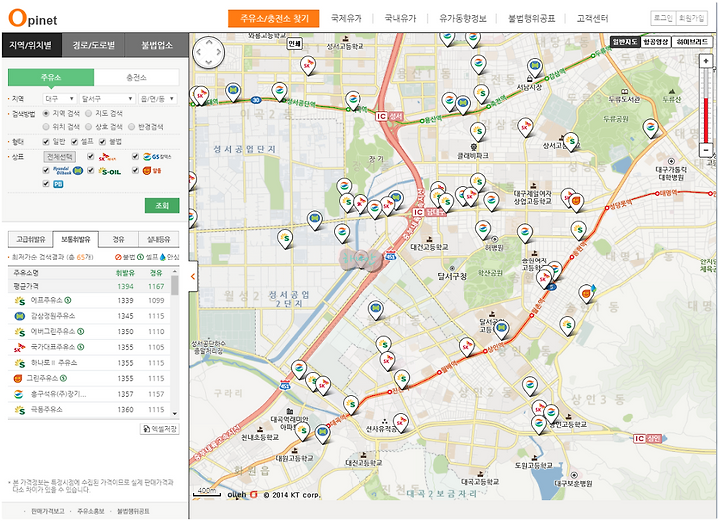Viewport: 719px width, 521px height.
Task: Uncheck the 일반 type checkbox
Action: (x=46, y=141)
